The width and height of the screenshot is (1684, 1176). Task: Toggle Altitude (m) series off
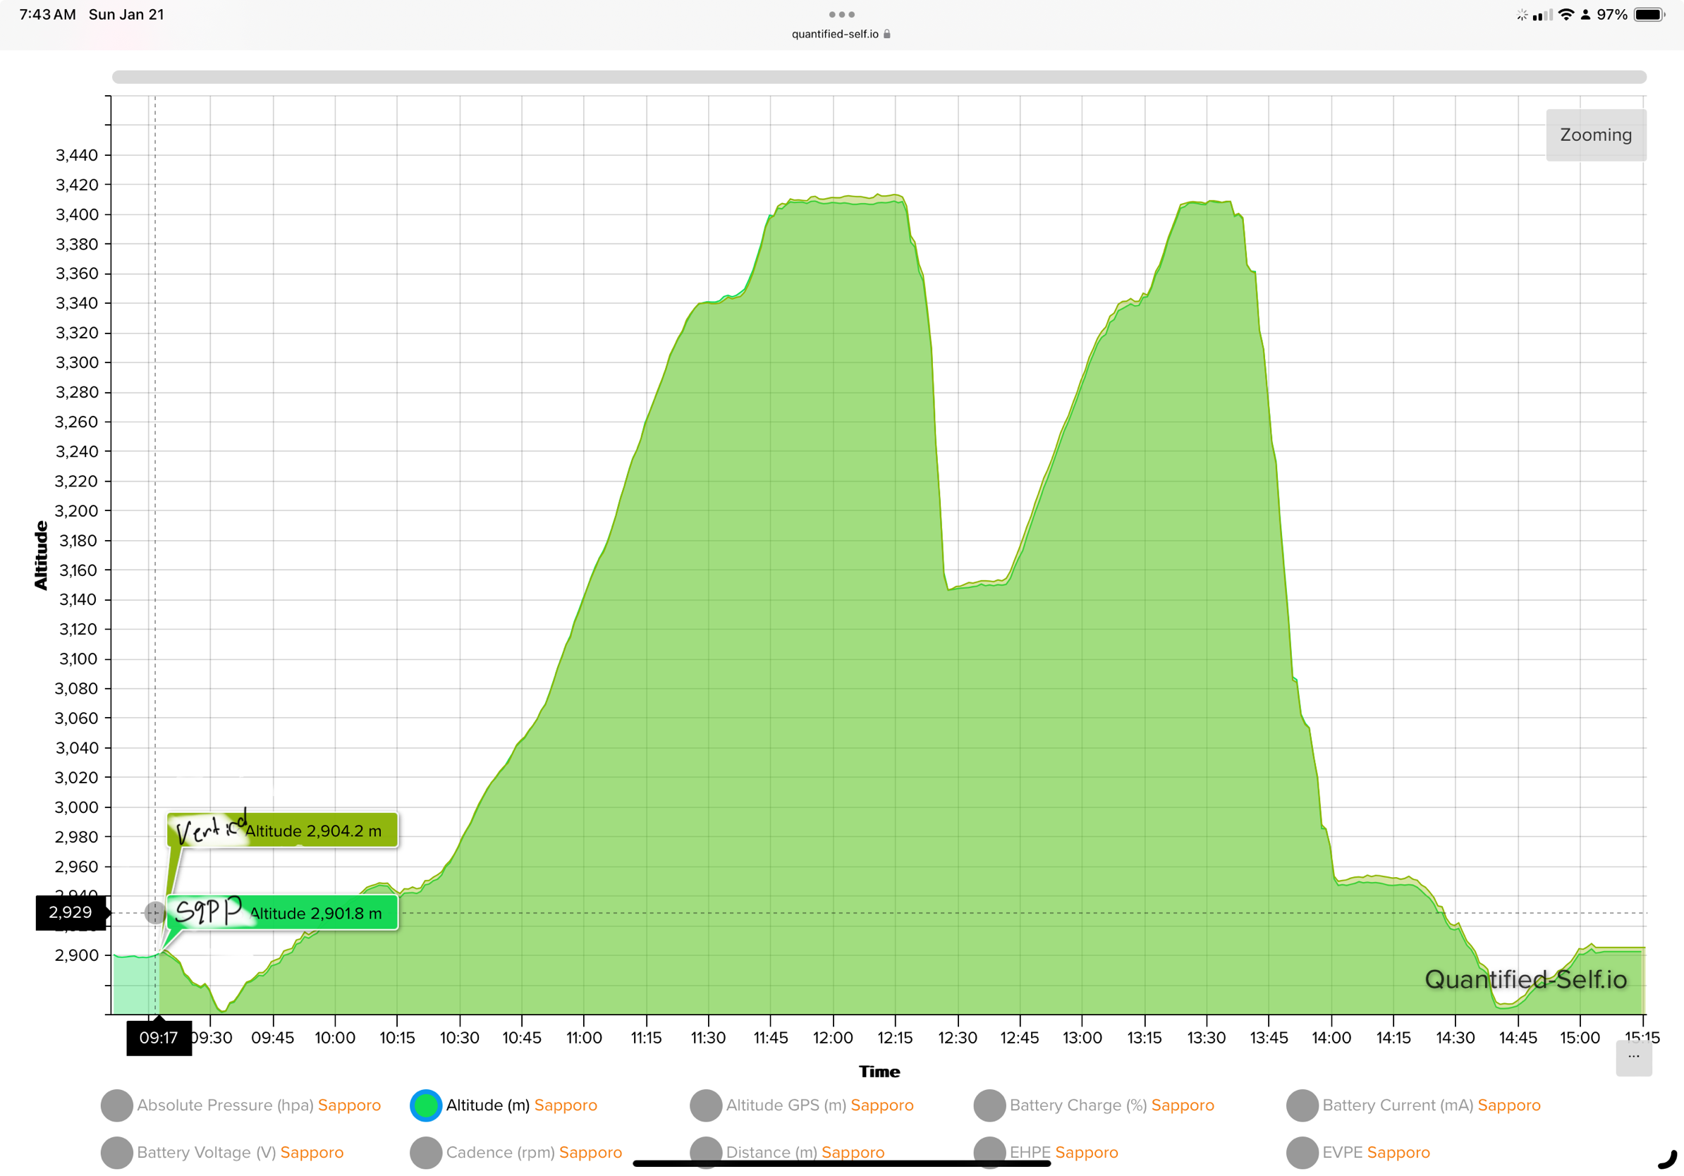tap(425, 1105)
